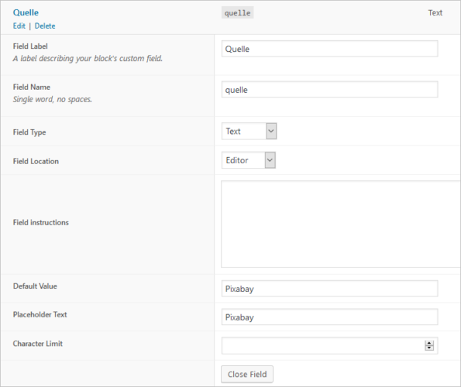
Task: Click the 'Single word, no spaces.' hint
Action: 53,100
